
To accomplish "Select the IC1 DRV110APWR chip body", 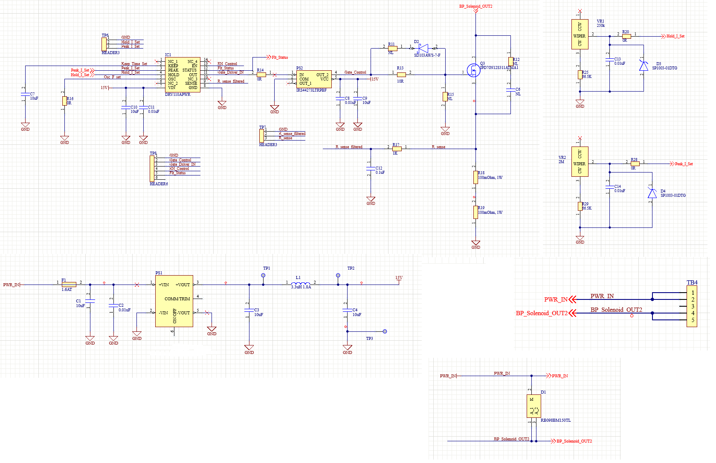I will pyautogui.click(x=183, y=75).
